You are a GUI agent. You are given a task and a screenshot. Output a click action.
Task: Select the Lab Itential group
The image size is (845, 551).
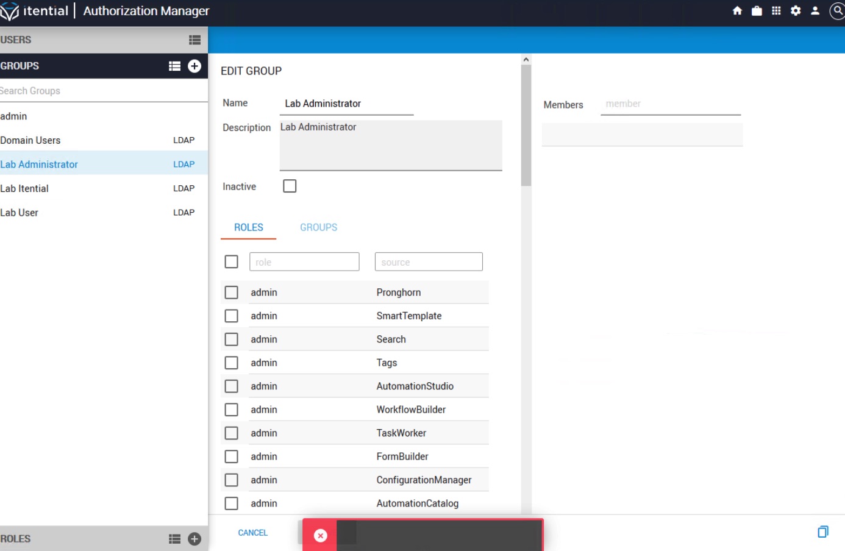point(24,188)
